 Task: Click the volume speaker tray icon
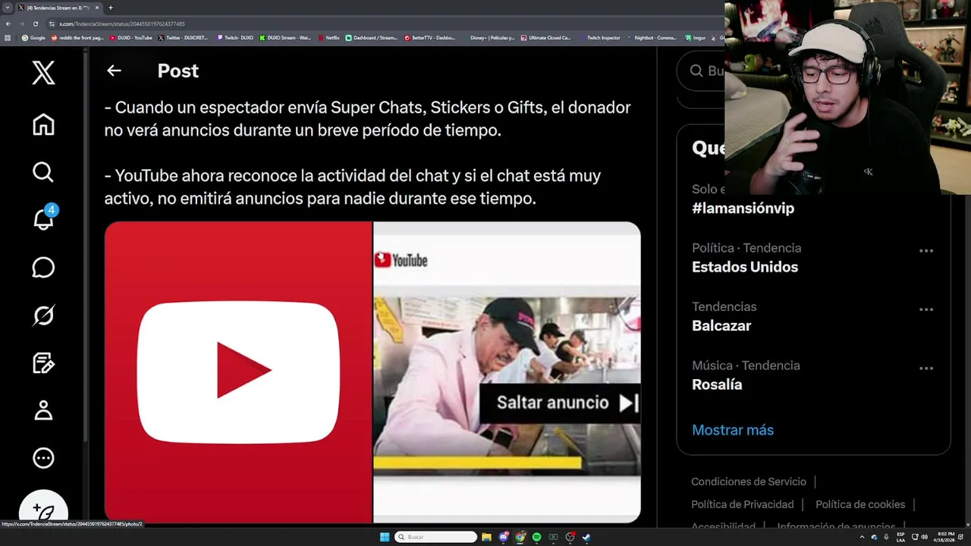[x=924, y=537]
